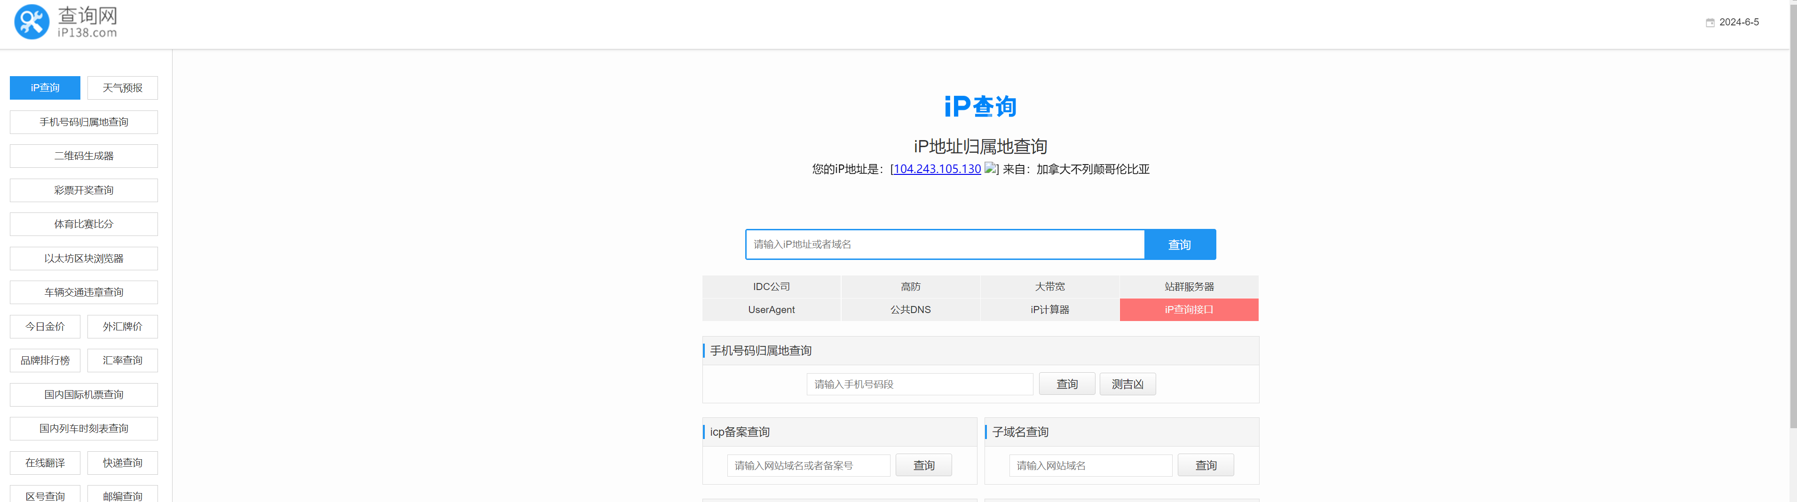Open 品牌排行榜 in the sidebar
This screenshot has width=1797, height=502.
click(x=45, y=361)
